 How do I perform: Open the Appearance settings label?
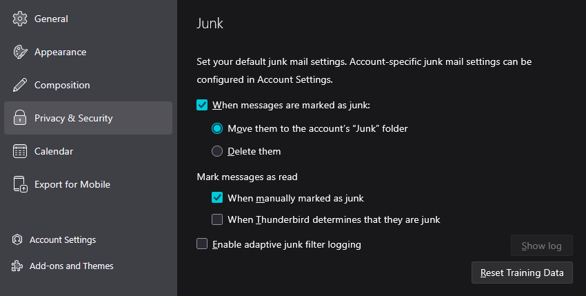pos(60,52)
